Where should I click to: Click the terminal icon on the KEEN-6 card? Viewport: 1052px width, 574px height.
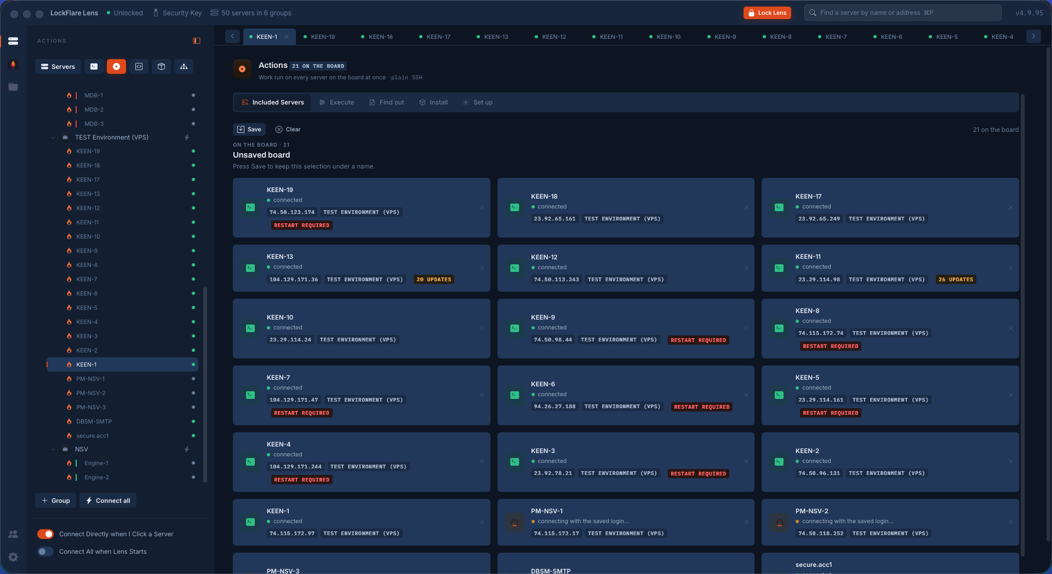click(514, 395)
